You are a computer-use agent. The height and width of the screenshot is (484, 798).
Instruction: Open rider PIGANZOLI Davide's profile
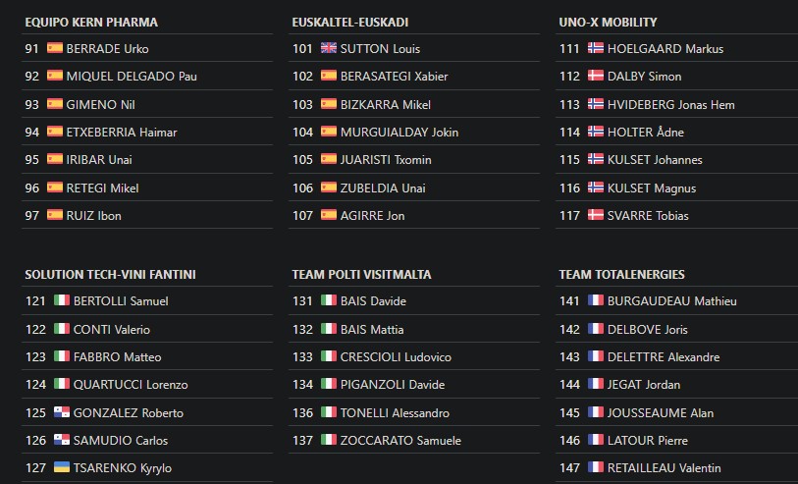(393, 385)
